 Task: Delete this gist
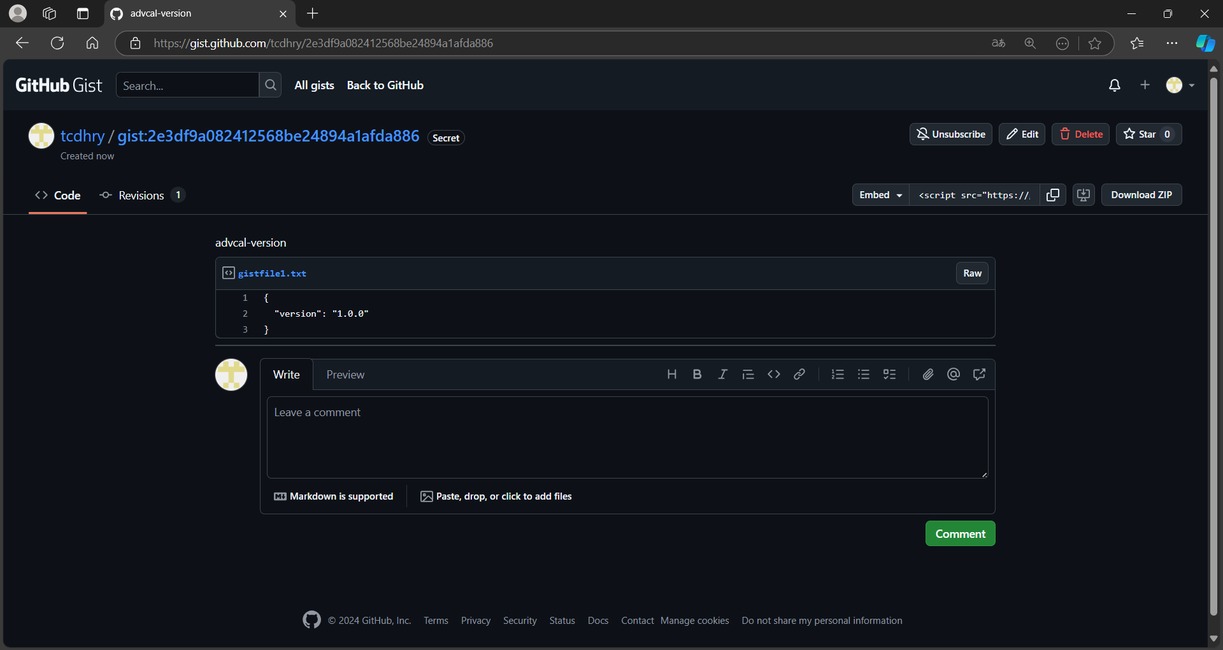click(1080, 134)
